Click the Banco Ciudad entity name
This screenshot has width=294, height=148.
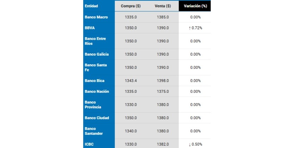[97, 118]
